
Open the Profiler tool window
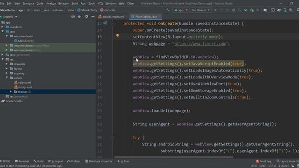[x=74, y=161]
